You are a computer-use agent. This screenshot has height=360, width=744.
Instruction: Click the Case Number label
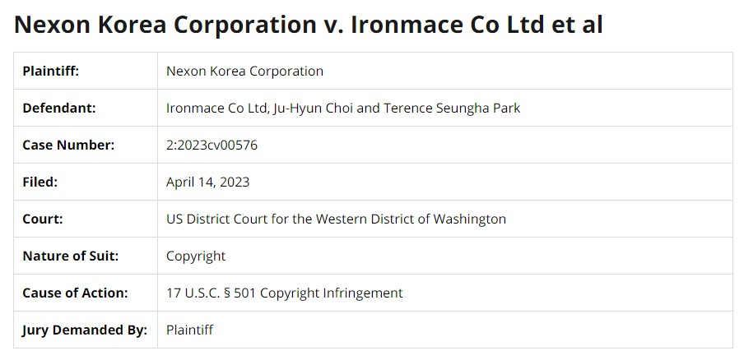point(68,145)
